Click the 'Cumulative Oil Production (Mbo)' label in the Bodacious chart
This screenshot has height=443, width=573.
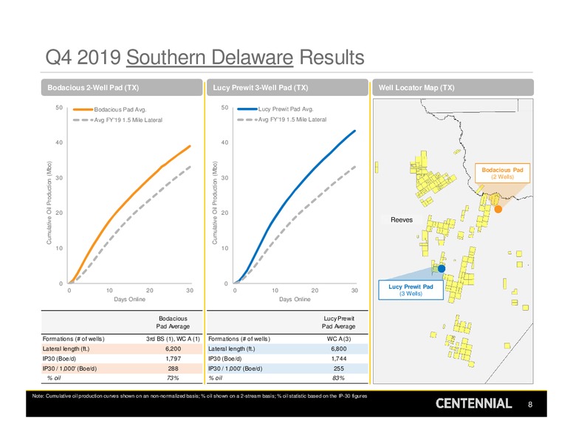[49, 203]
